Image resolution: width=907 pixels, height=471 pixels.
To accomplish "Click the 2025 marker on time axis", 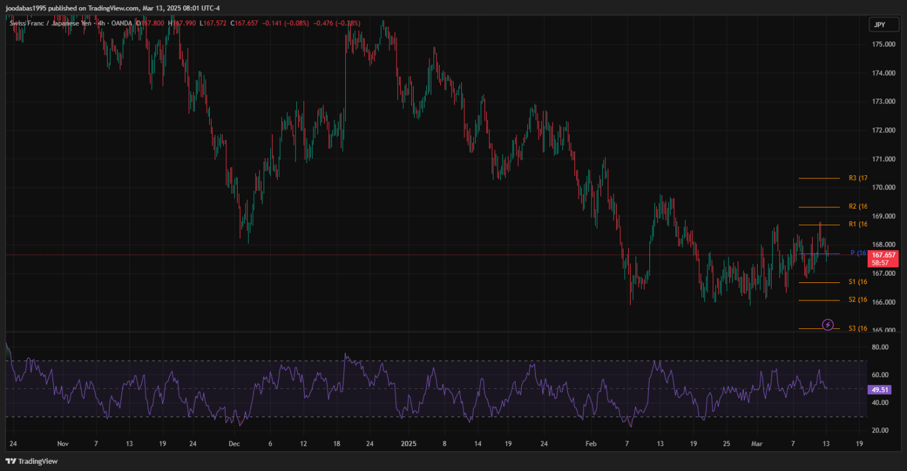I will 409,443.
